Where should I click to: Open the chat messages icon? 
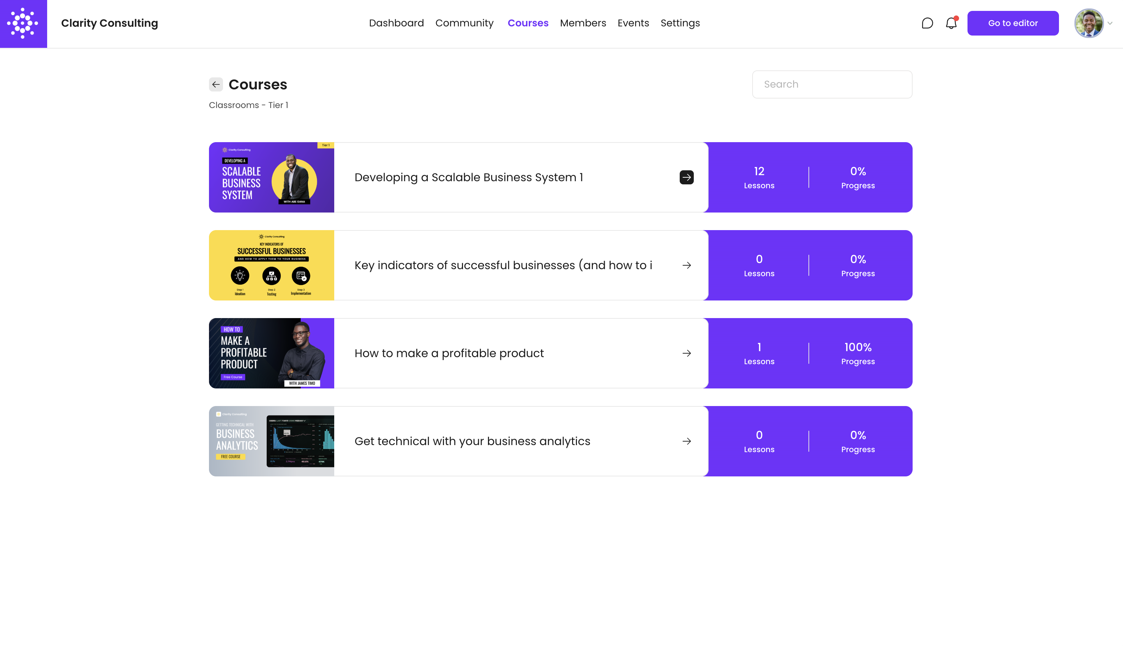click(x=927, y=23)
